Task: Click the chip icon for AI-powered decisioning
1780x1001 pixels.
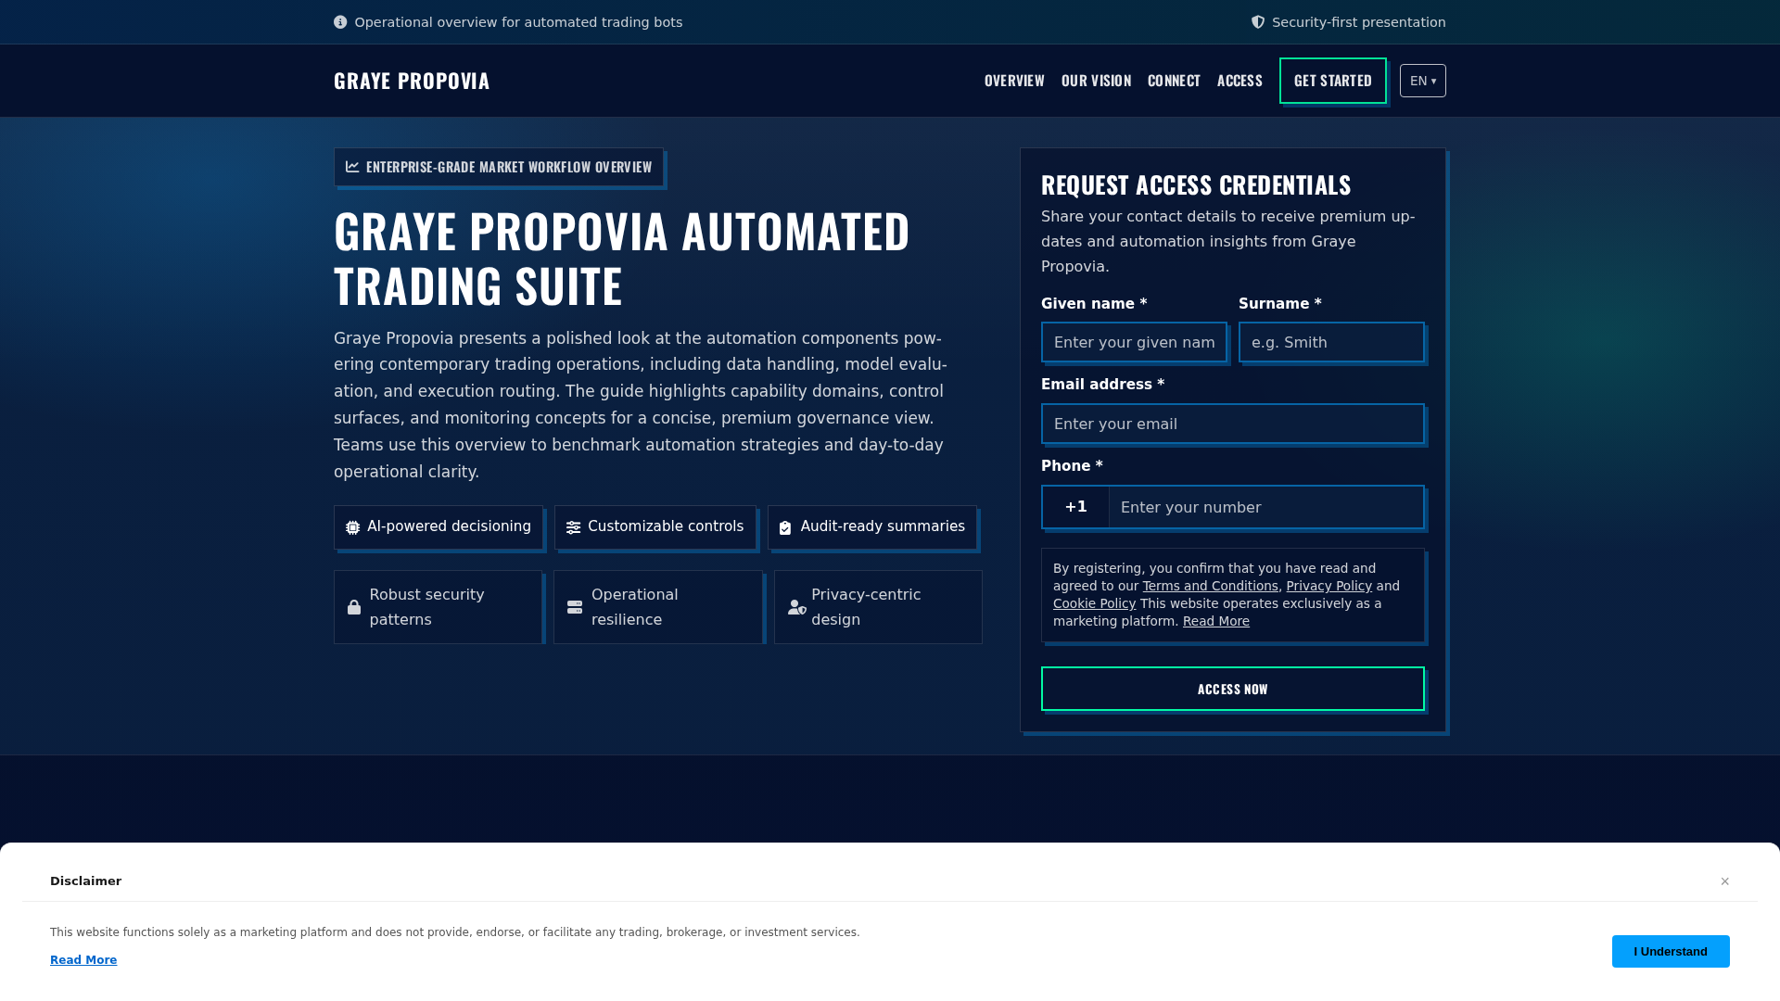Action: click(353, 527)
